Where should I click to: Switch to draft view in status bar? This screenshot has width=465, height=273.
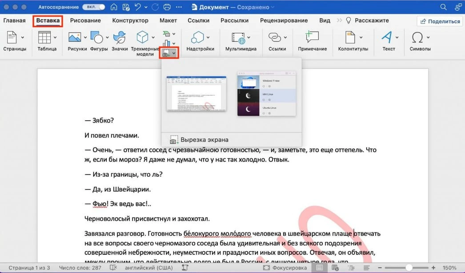point(367,268)
